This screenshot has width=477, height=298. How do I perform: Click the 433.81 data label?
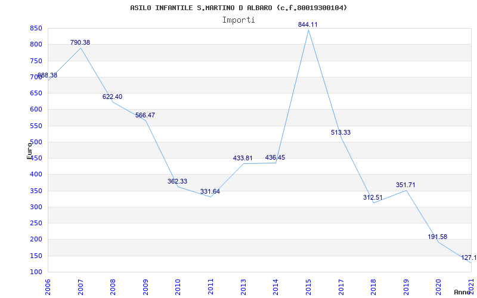pyautogui.click(x=243, y=158)
